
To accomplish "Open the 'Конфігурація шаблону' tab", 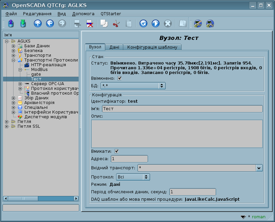I will click(x=152, y=47).
